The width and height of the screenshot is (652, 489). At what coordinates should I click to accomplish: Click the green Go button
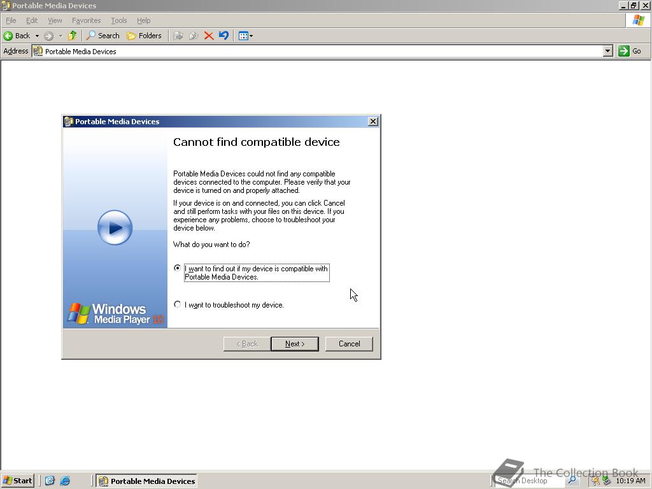point(630,51)
